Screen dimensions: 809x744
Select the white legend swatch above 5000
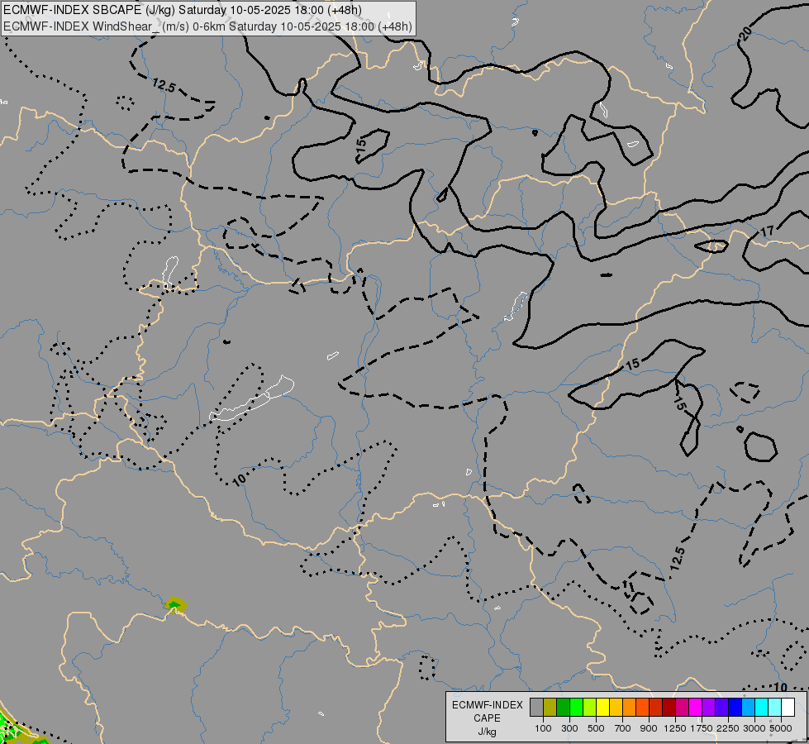click(x=788, y=707)
